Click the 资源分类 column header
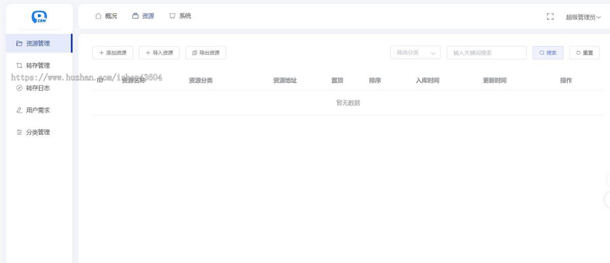 (x=201, y=81)
